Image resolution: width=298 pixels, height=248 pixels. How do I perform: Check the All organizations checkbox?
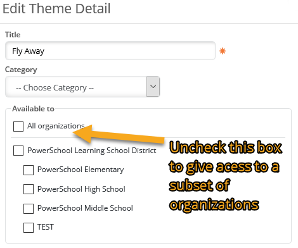pyautogui.click(x=18, y=127)
